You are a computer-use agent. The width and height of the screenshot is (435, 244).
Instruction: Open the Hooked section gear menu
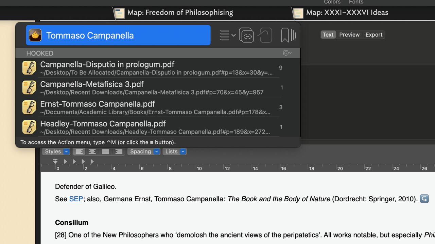tap(287, 53)
